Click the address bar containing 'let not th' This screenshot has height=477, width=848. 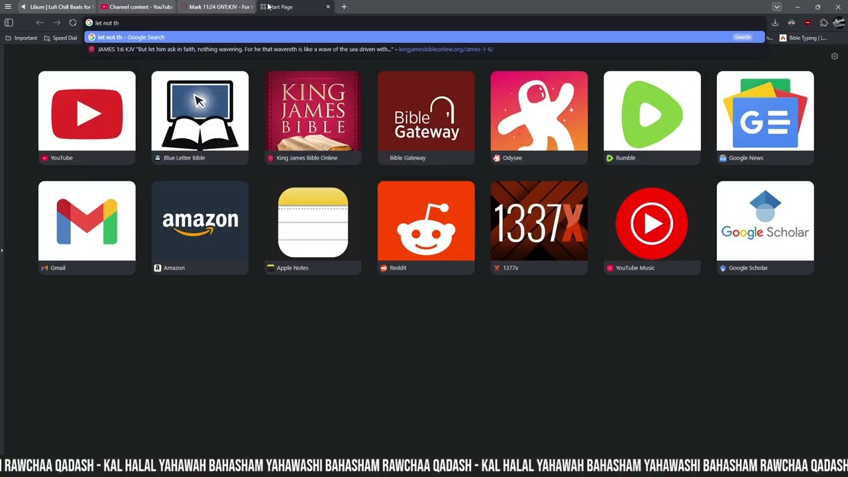point(424,23)
